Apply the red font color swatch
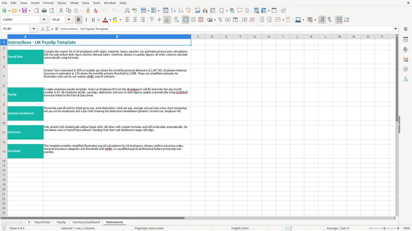412x231 pixels. tap(105, 20)
